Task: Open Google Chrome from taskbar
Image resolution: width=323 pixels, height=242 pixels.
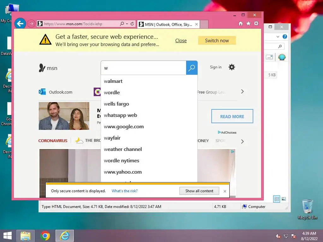Action: 45,236
